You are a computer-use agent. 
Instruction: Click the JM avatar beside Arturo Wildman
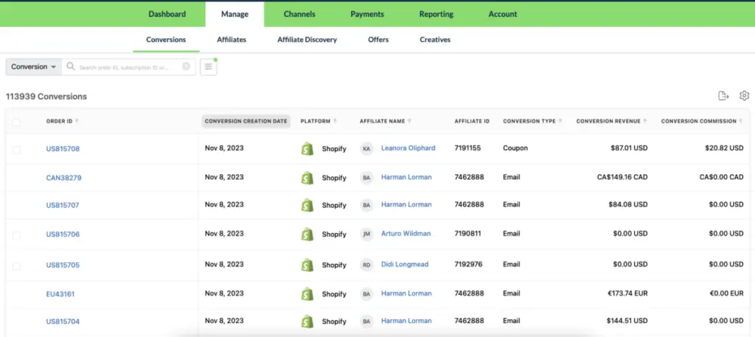point(366,234)
